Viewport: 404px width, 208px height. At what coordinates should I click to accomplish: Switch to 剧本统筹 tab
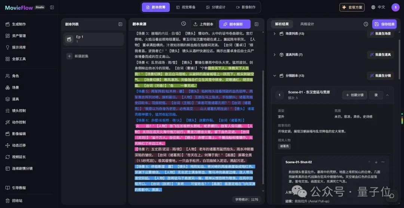156,7
